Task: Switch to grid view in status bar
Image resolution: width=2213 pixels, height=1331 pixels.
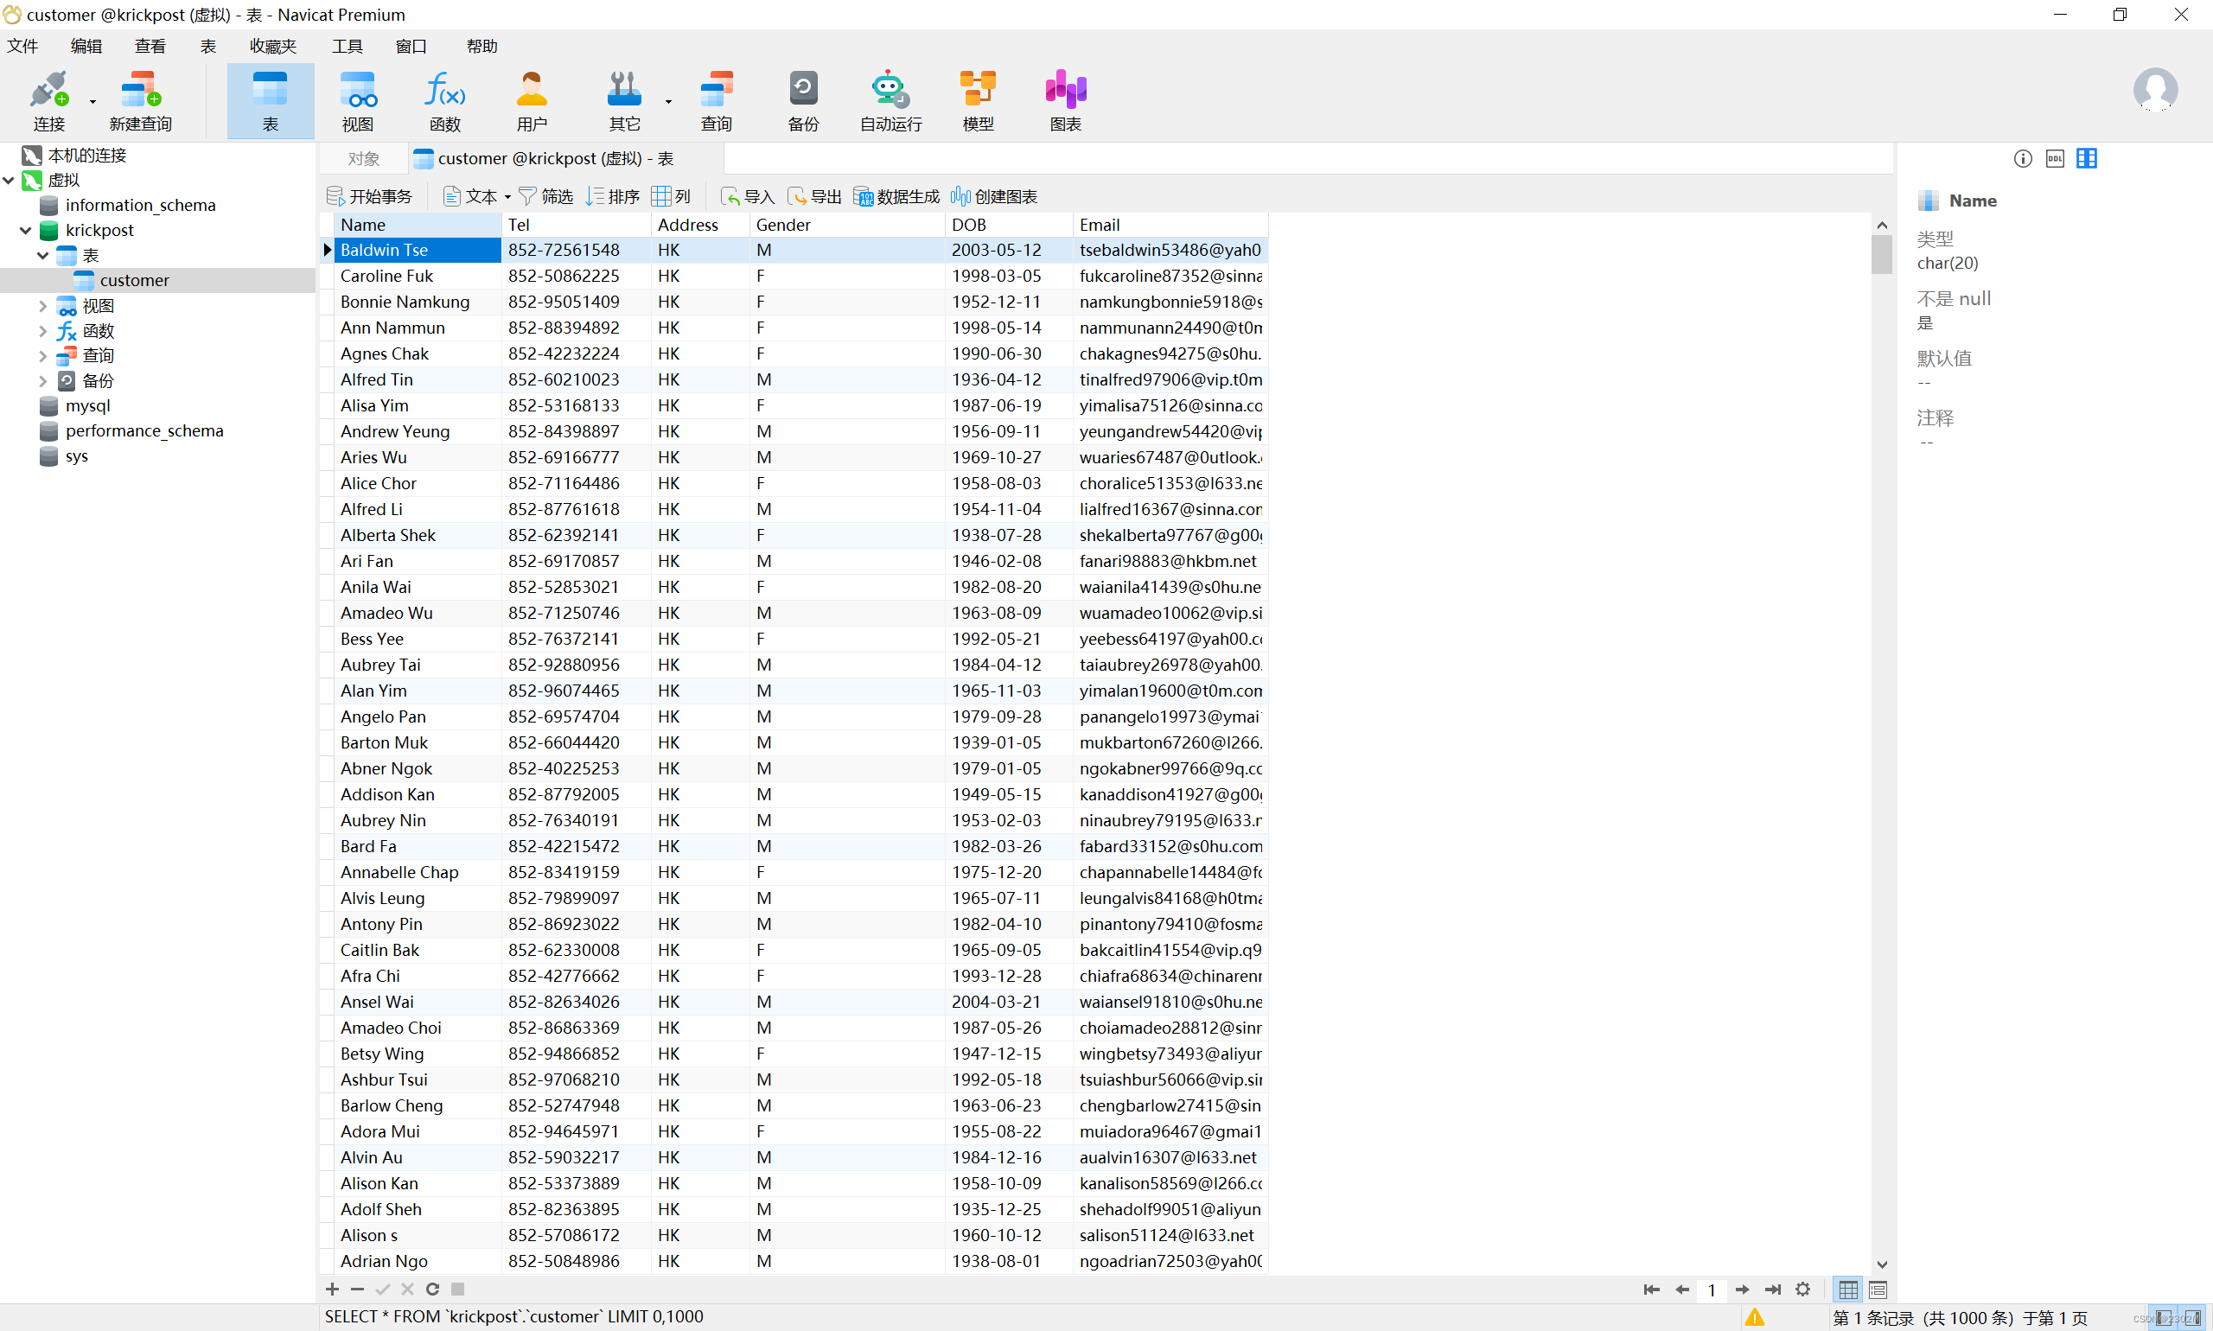Action: [x=1848, y=1290]
